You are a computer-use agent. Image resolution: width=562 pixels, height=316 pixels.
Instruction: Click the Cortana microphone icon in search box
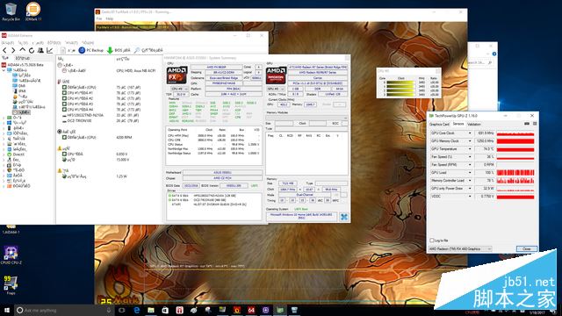pyautogui.click(x=109, y=310)
